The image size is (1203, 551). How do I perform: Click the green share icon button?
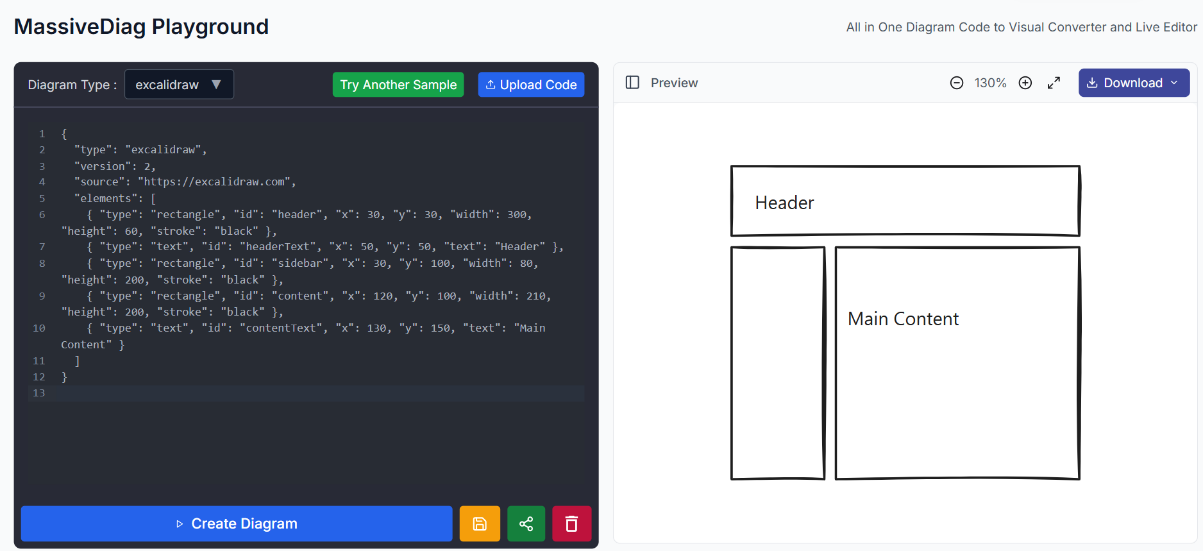coord(526,524)
